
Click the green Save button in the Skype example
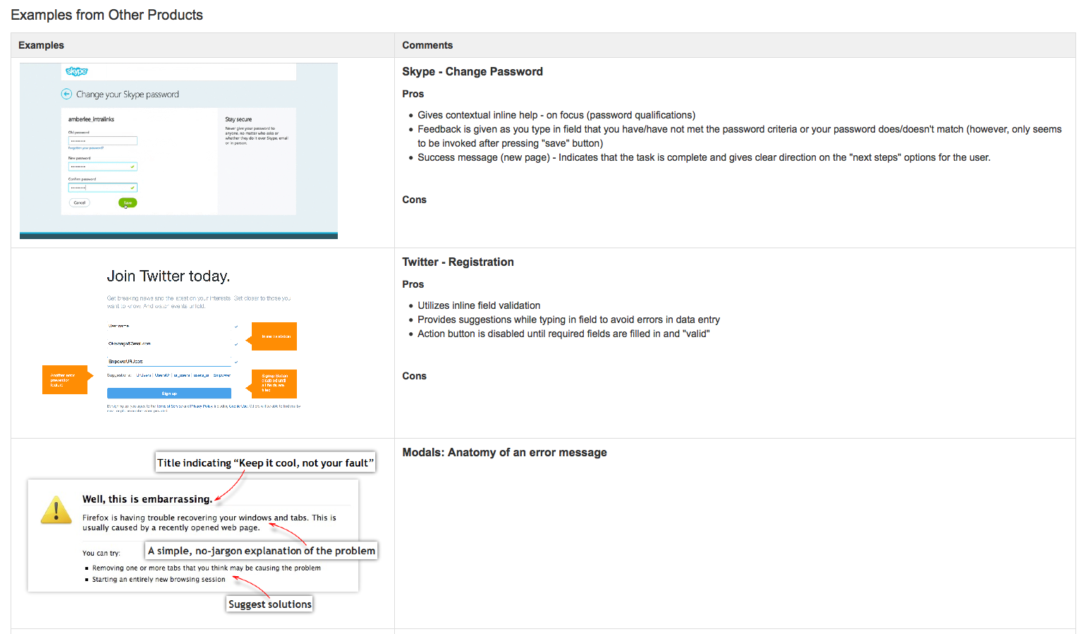pyautogui.click(x=128, y=202)
